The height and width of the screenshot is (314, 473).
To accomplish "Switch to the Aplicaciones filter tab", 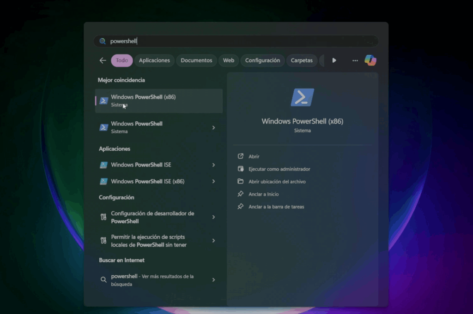I will (x=154, y=60).
